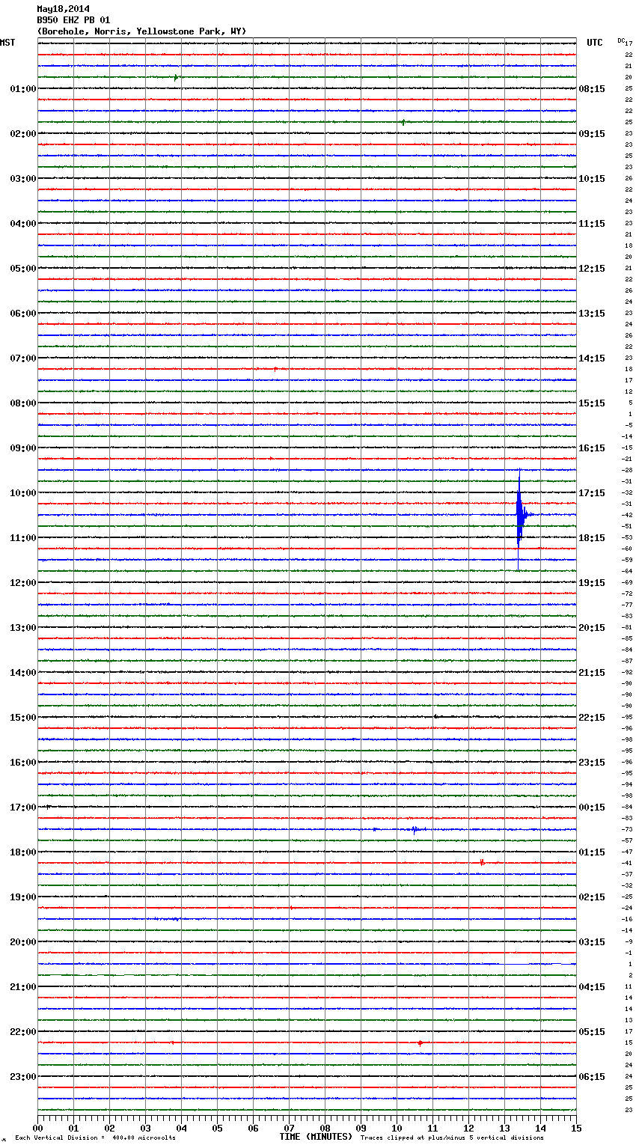
Task: Click the 23:15 UTC time label
Action: pyautogui.click(x=592, y=763)
